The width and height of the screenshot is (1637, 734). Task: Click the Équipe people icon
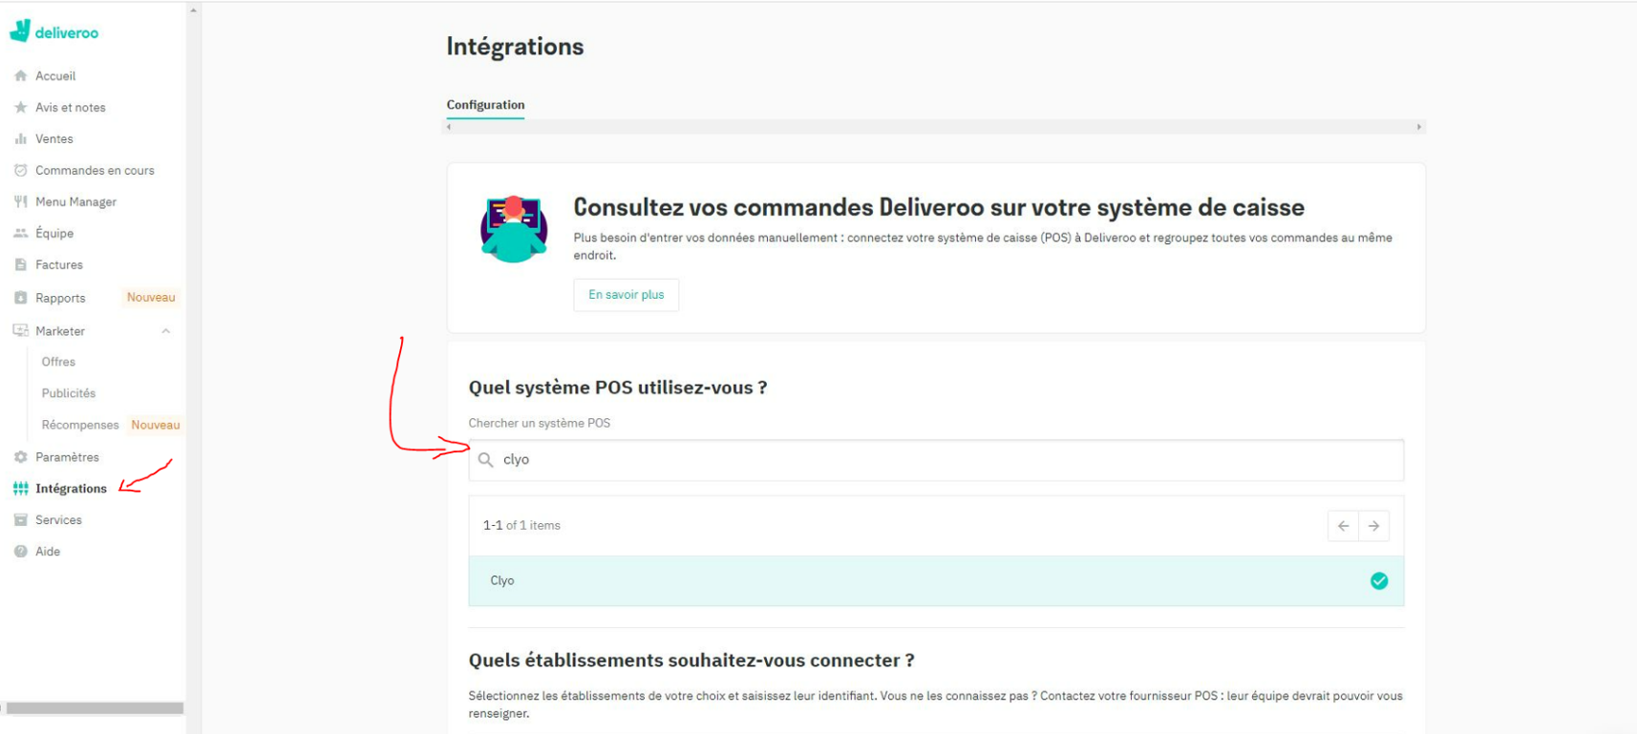pos(20,233)
